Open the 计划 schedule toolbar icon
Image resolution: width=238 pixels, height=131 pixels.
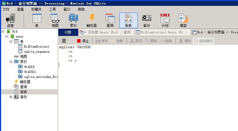click(165, 20)
